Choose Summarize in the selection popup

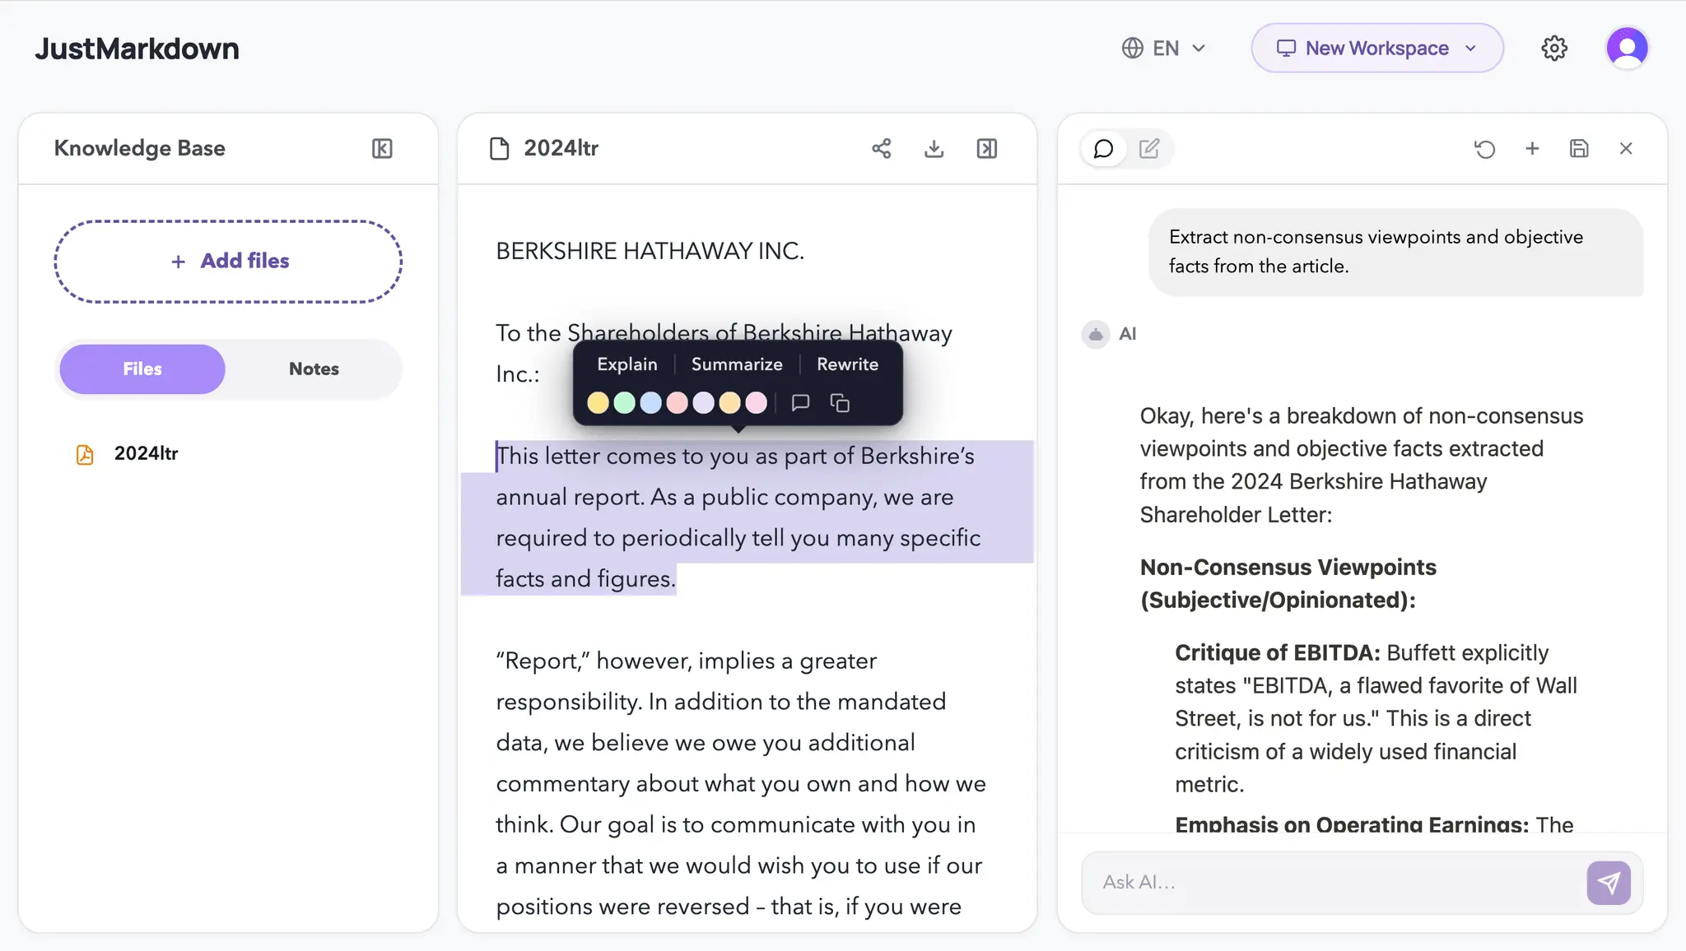[x=736, y=364]
